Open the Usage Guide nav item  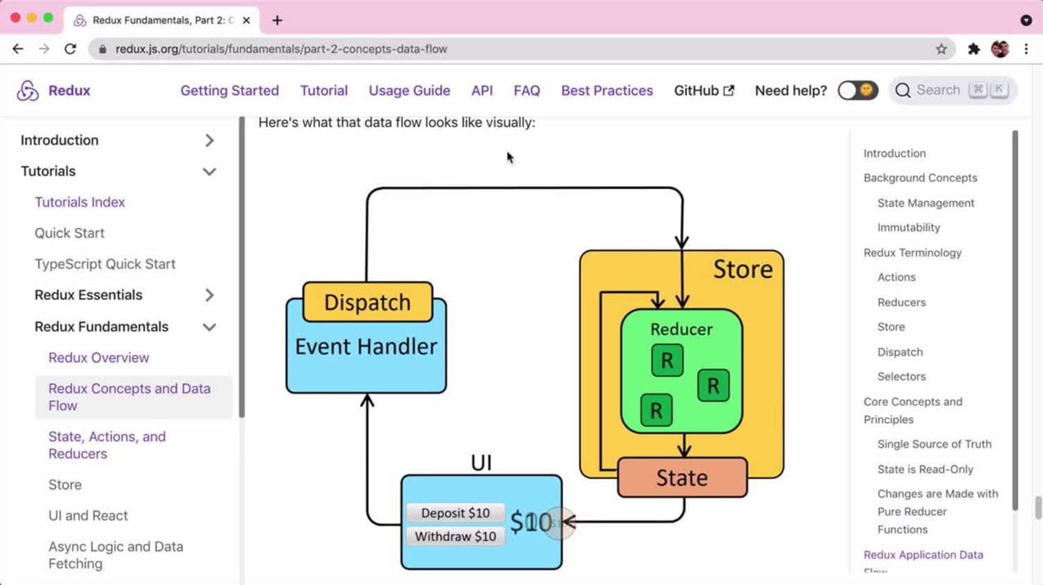click(x=409, y=90)
